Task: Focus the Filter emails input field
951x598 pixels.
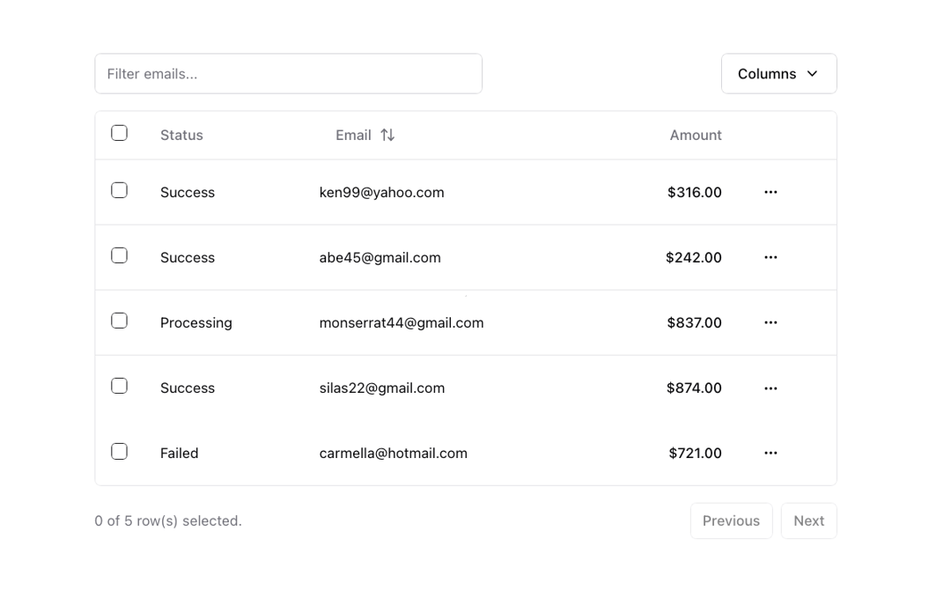Action: (289, 74)
